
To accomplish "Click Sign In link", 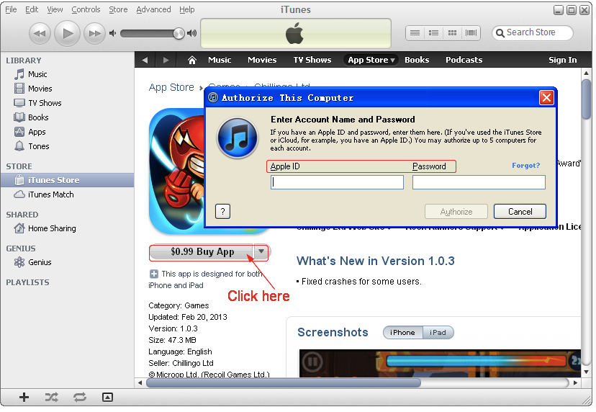I will point(563,60).
